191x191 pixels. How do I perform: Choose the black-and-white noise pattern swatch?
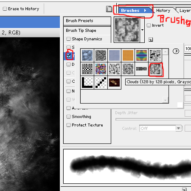click(x=101, y=55)
